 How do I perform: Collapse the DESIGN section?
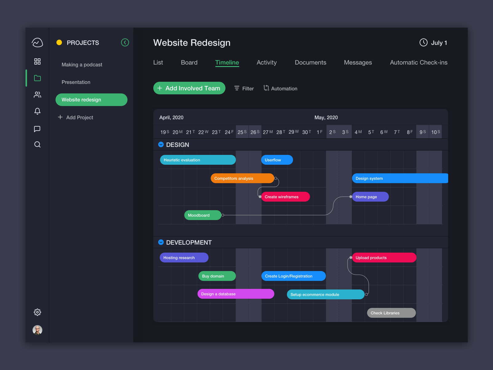(161, 144)
